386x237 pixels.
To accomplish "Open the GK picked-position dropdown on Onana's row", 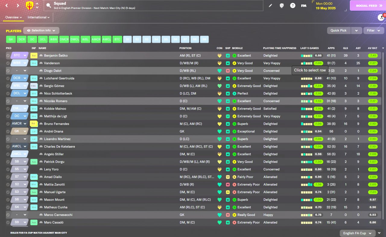I will 19,131.
